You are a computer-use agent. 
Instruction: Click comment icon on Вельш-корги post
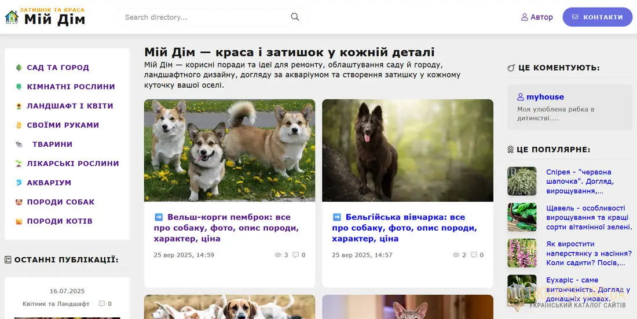pyautogui.click(x=296, y=255)
